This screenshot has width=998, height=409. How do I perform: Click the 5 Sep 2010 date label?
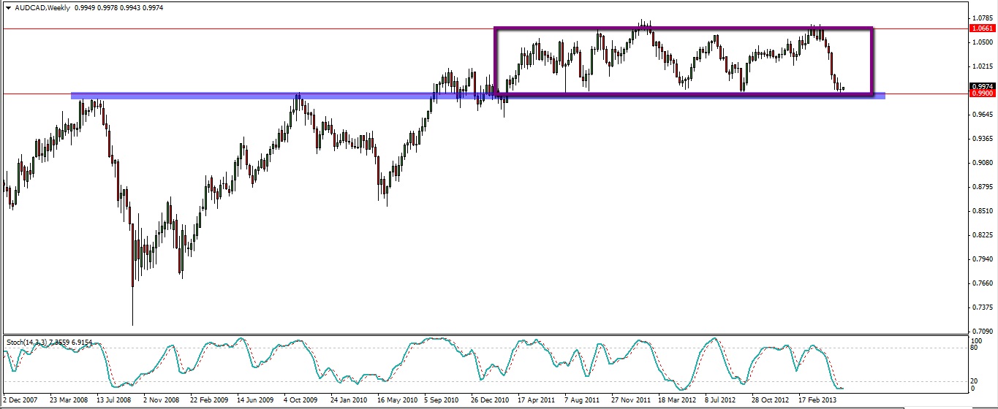(x=442, y=400)
